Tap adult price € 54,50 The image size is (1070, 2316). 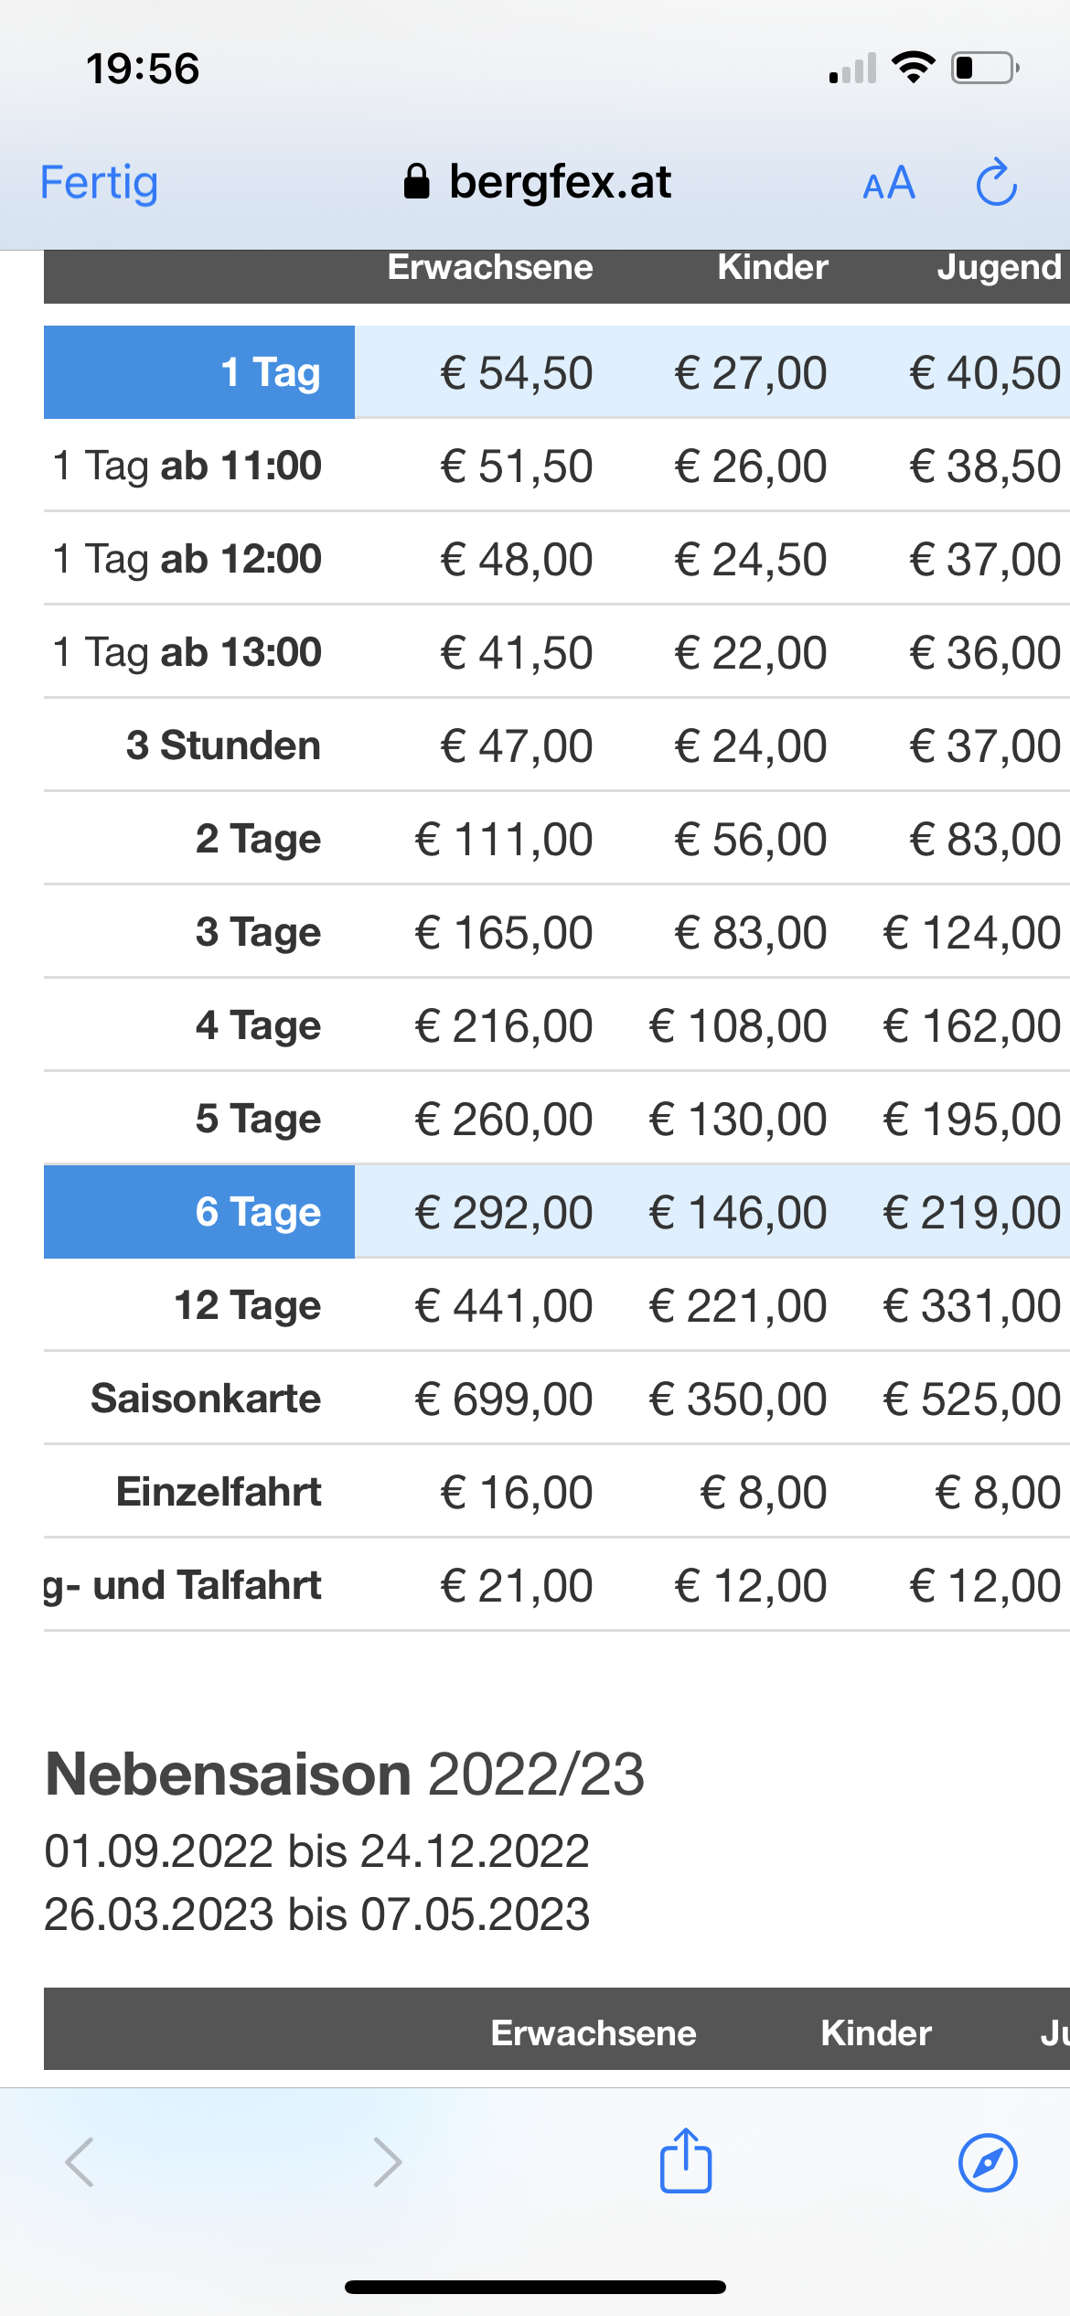click(517, 373)
